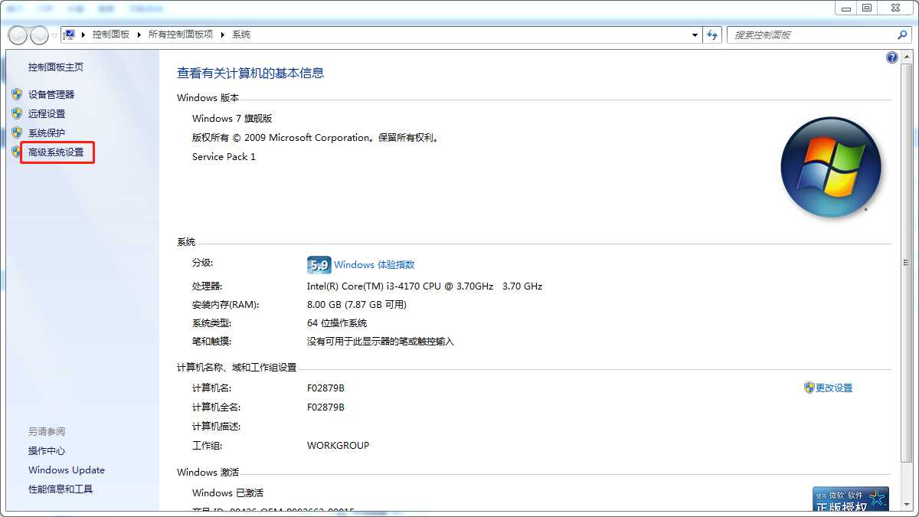Select 系统 in the address breadcrumb

[241, 34]
